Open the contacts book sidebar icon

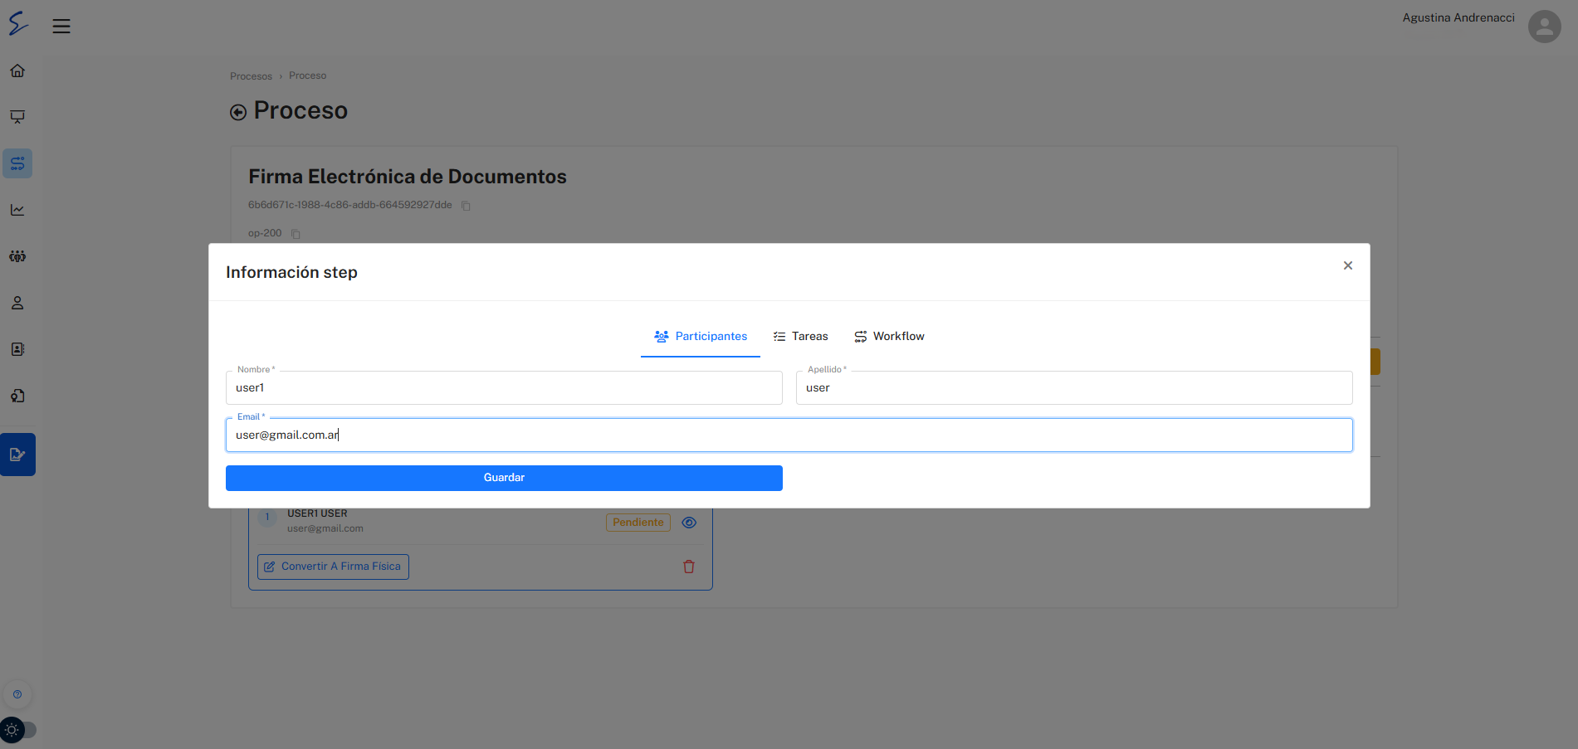pos(17,349)
